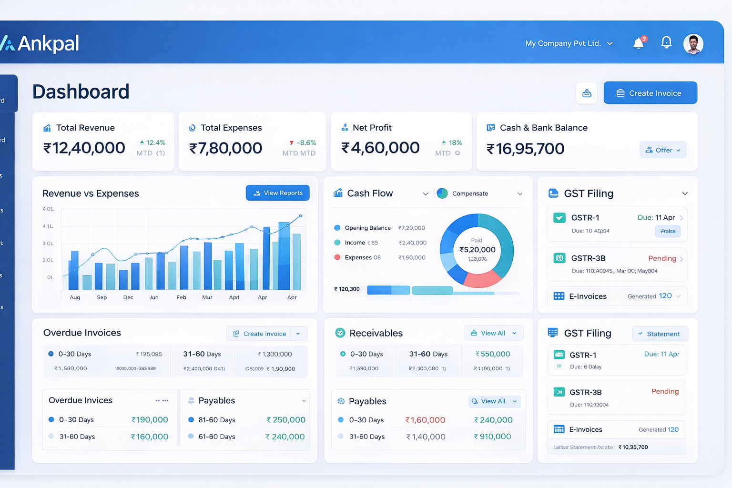Open the Statement tab in GST Filing
This screenshot has width=732, height=488.
point(660,333)
